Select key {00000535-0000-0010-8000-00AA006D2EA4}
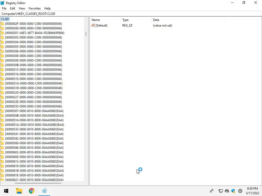The height and width of the screenshot is (196, 262). click(x=34, y=129)
